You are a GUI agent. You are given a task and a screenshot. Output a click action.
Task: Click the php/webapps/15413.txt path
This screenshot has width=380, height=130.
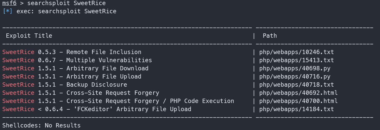click(296, 60)
